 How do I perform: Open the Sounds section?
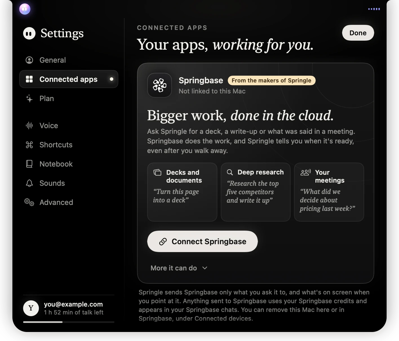pyautogui.click(x=69, y=183)
